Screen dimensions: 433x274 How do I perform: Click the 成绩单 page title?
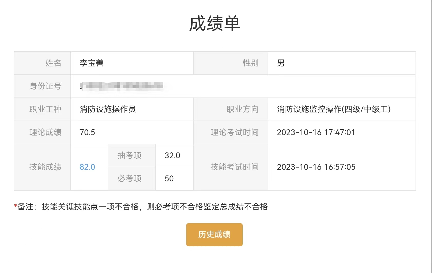tap(215, 23)
